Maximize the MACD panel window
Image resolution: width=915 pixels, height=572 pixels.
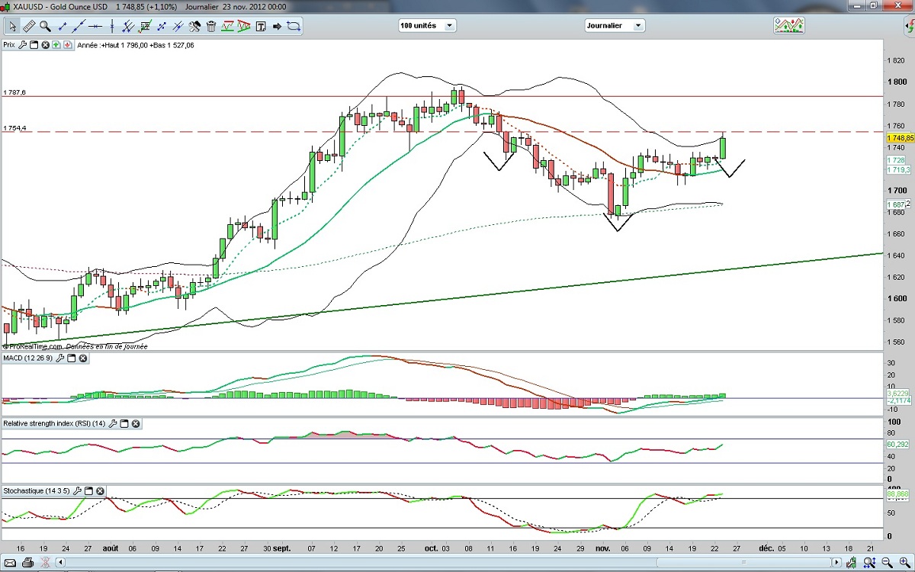(72, 358)
